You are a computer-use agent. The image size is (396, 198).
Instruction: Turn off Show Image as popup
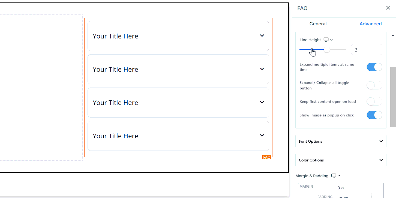[x=374, y=115]
